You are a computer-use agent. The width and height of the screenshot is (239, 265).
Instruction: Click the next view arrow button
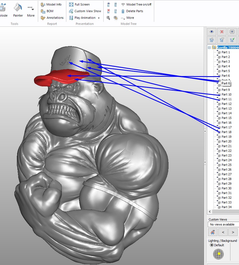point(233,232)
